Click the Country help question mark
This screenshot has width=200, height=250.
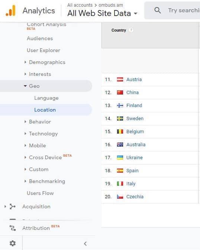(131, 30)
